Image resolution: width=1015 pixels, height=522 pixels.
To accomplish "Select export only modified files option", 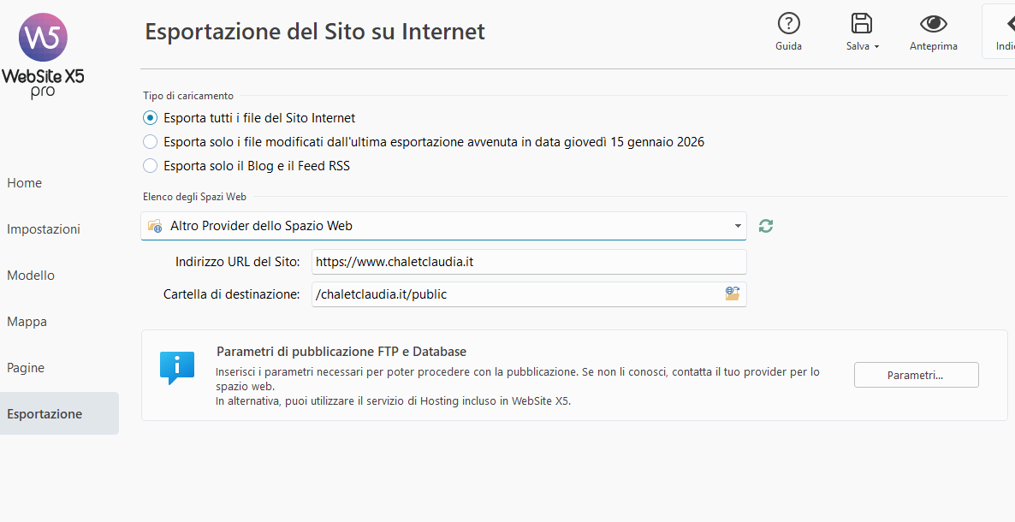I will (x=151, y=142).
